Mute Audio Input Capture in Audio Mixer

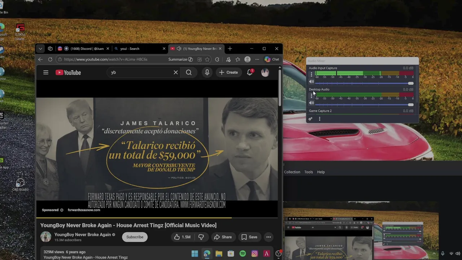(311, 82)
